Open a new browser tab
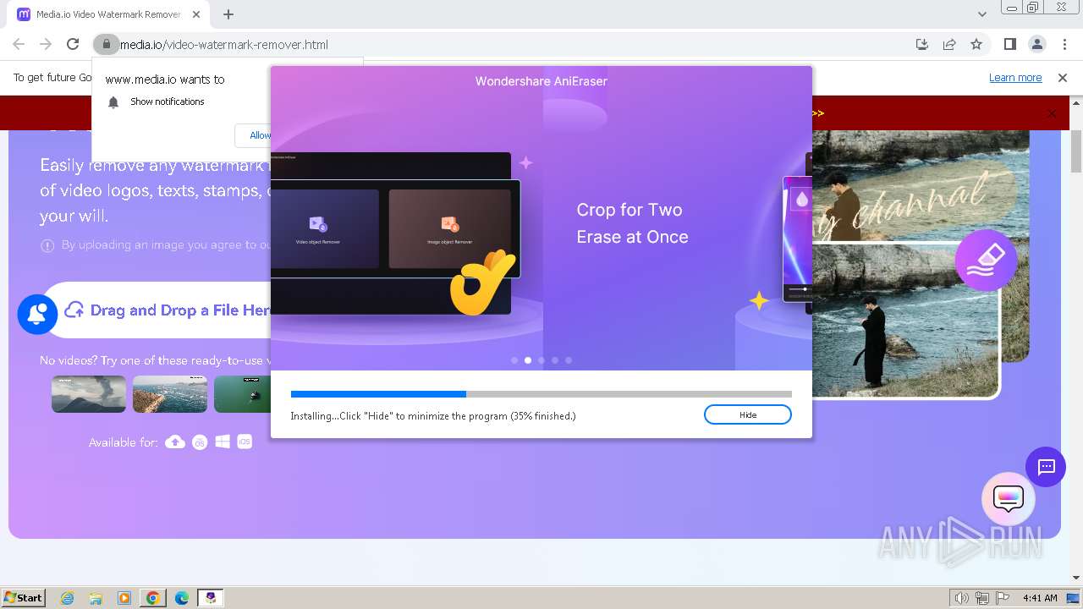This screenshot has width=1083, height=609. (x=228, y=14)
